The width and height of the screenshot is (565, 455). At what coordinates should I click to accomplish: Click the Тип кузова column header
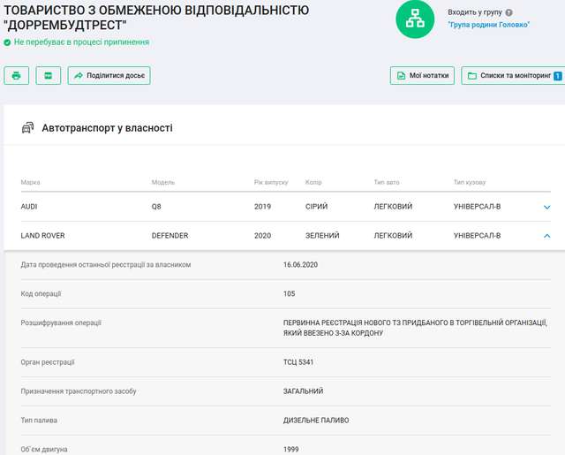pyautogui.click(x=470, y=182)
